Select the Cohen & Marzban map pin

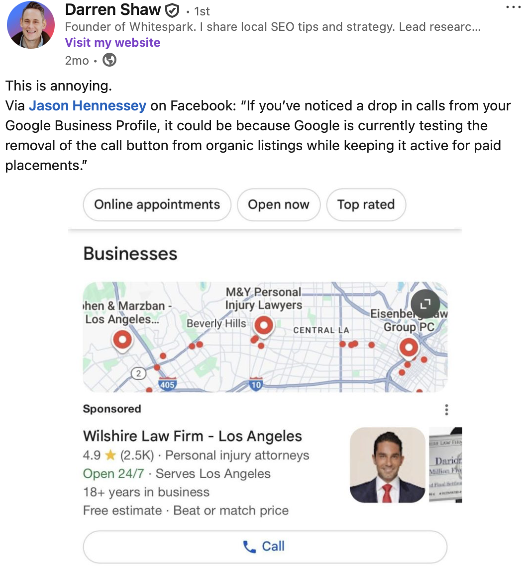[122, 341]
